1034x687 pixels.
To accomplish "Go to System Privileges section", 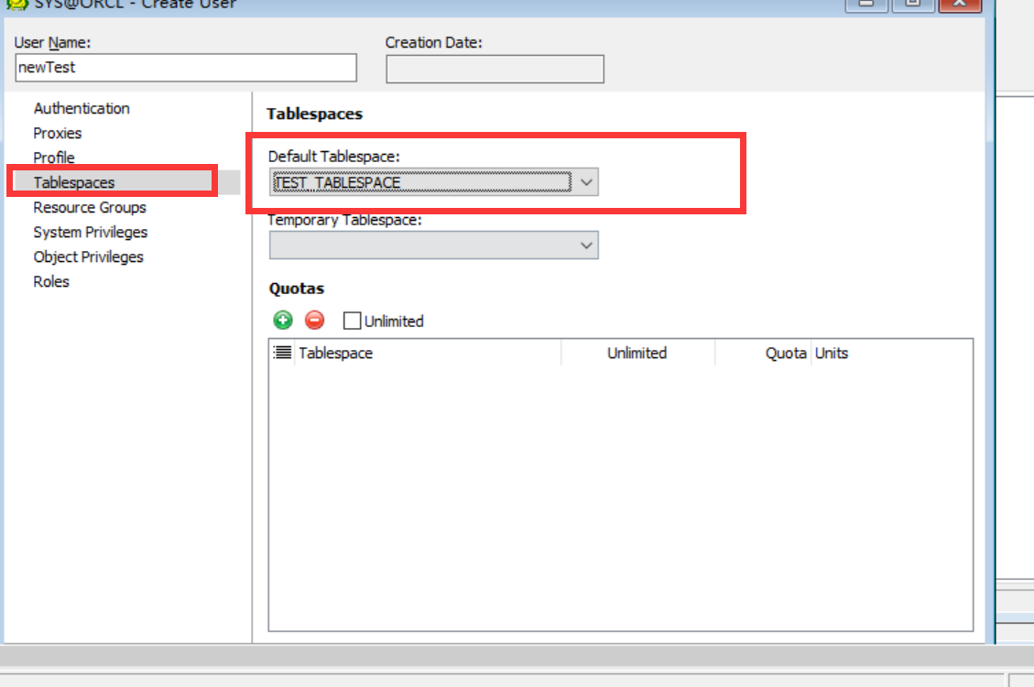I will click(91, 232).
